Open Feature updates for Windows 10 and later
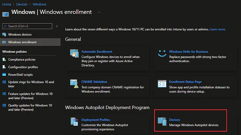This screenshot has height=135, width=241. click(x=30, y=96)
